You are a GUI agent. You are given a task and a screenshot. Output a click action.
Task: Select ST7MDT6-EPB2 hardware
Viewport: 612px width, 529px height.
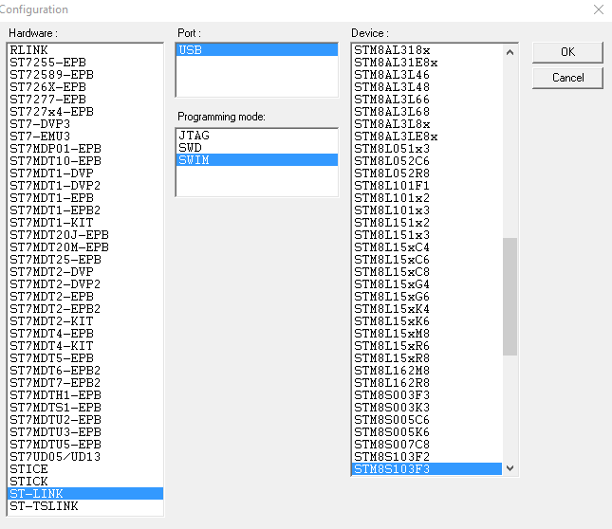[x=85, y=371]
